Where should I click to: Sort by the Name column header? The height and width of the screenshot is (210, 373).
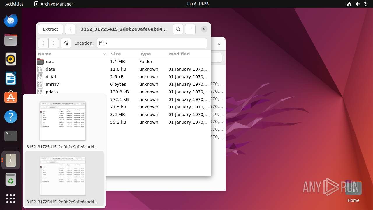(x=45, y=54)
